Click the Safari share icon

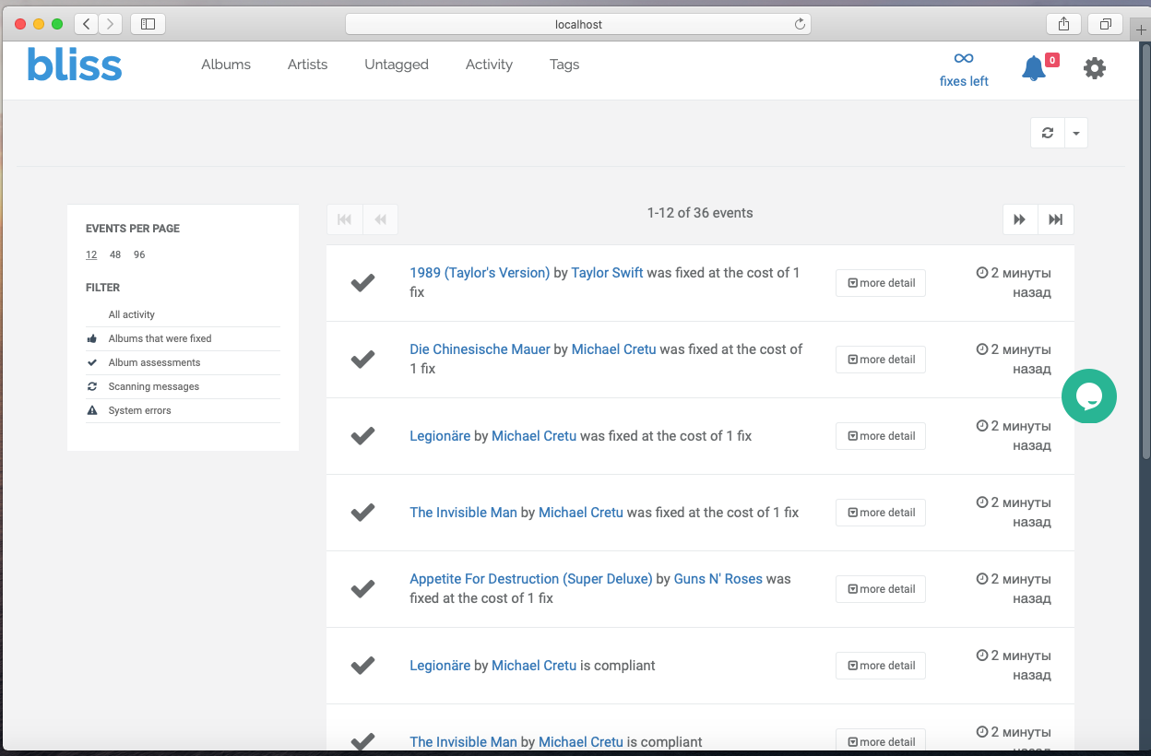click(1063, 24)
